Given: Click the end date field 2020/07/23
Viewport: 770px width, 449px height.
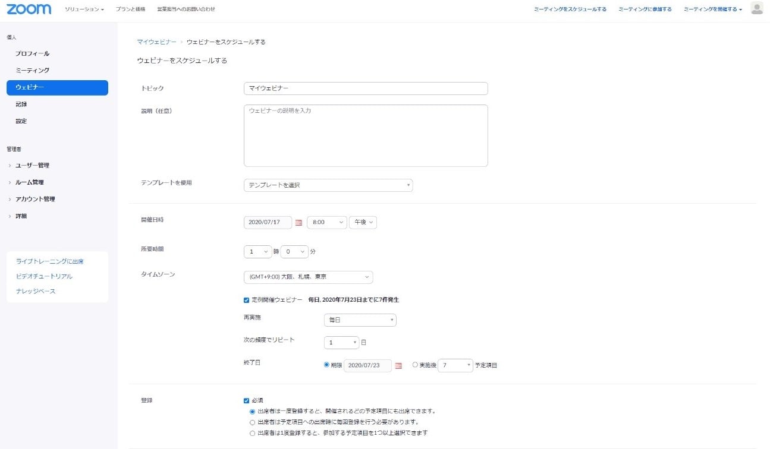Looking at the screenshot, I should tap(367, 366).
